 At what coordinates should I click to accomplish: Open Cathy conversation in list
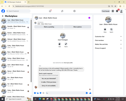[x=15, y=46]
